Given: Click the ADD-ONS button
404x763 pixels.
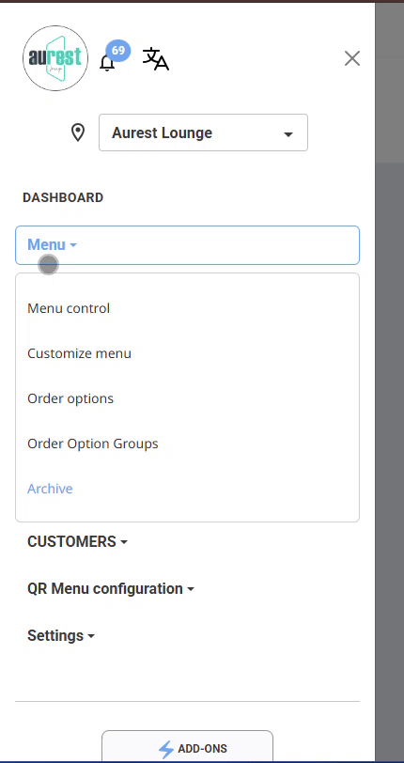Looking at the screenshot, I should [x=187, y=747].
